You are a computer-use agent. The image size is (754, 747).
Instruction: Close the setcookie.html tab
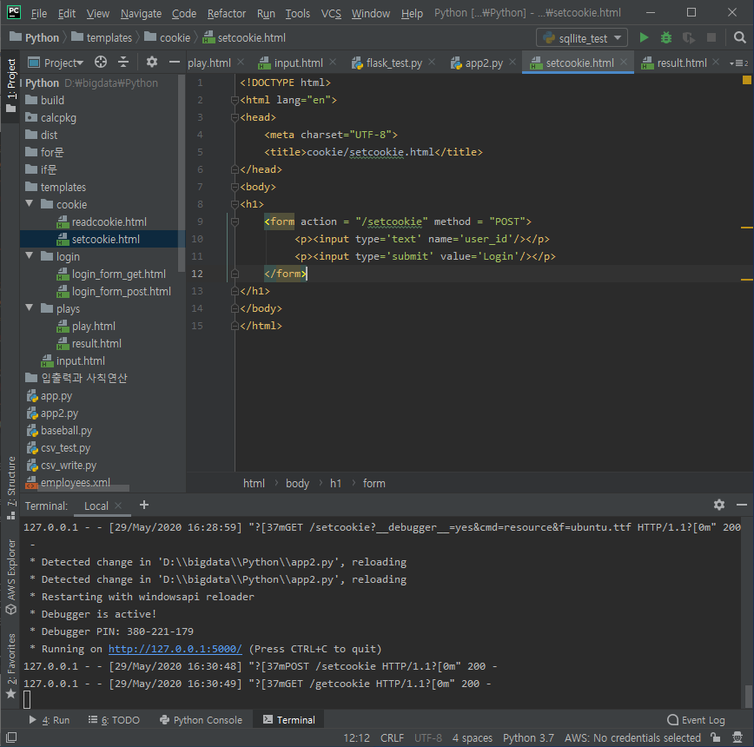[624, 62]
